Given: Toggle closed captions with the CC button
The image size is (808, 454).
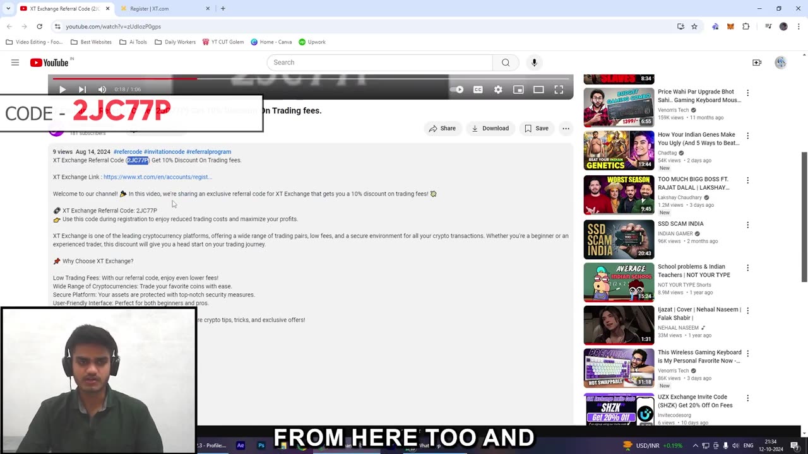Looking at the screenshot, I should point(478,90).
